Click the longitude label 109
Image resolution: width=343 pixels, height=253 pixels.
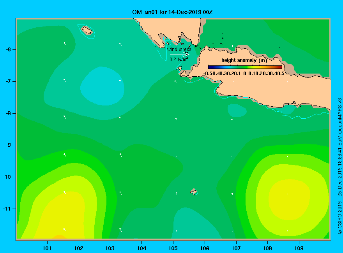299,248
